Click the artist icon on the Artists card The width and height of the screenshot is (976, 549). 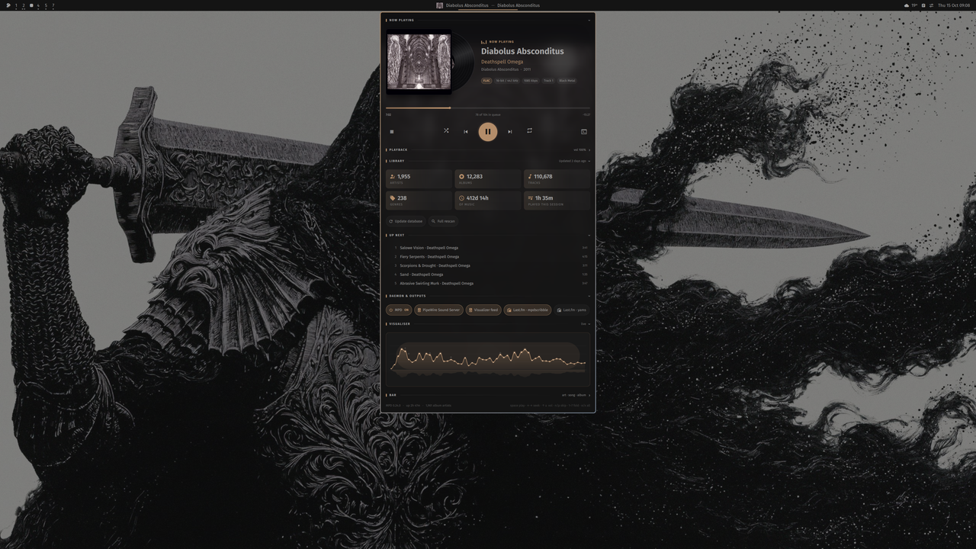click(x=392, y=176)
